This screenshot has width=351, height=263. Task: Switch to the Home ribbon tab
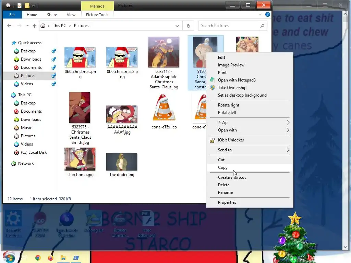(x=32, y=15)
